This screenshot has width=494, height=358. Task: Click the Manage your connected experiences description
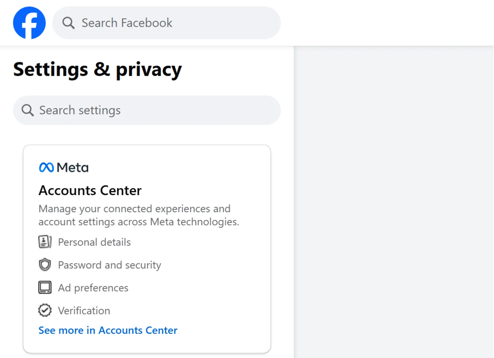click(x=138, y=215)
